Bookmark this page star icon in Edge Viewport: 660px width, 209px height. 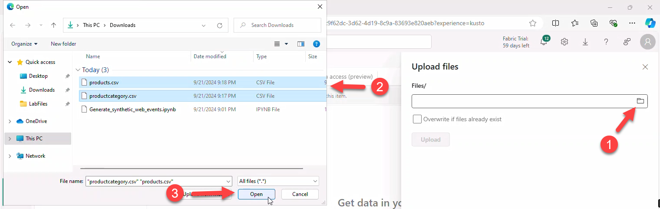tap(533, 23)
